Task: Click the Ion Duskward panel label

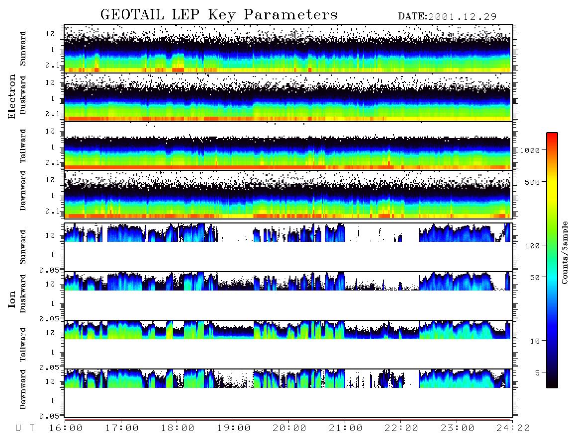Action: click(x=23, y=293)
